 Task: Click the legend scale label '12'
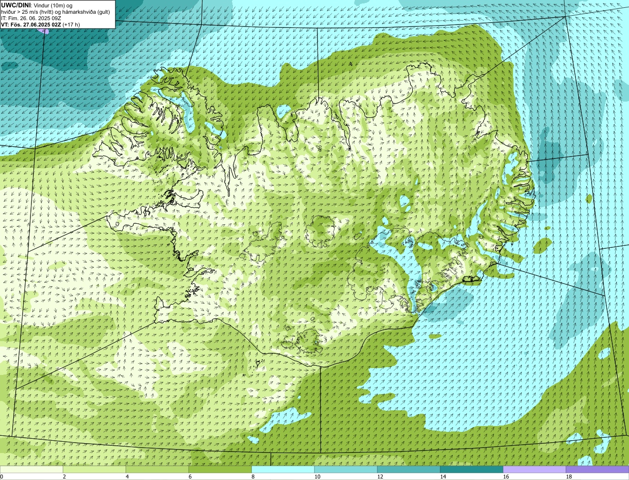pos(380,477)
